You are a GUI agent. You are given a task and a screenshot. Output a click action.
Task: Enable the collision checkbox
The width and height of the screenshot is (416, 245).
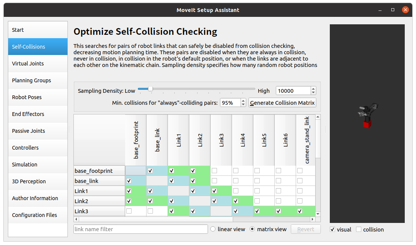359,229
